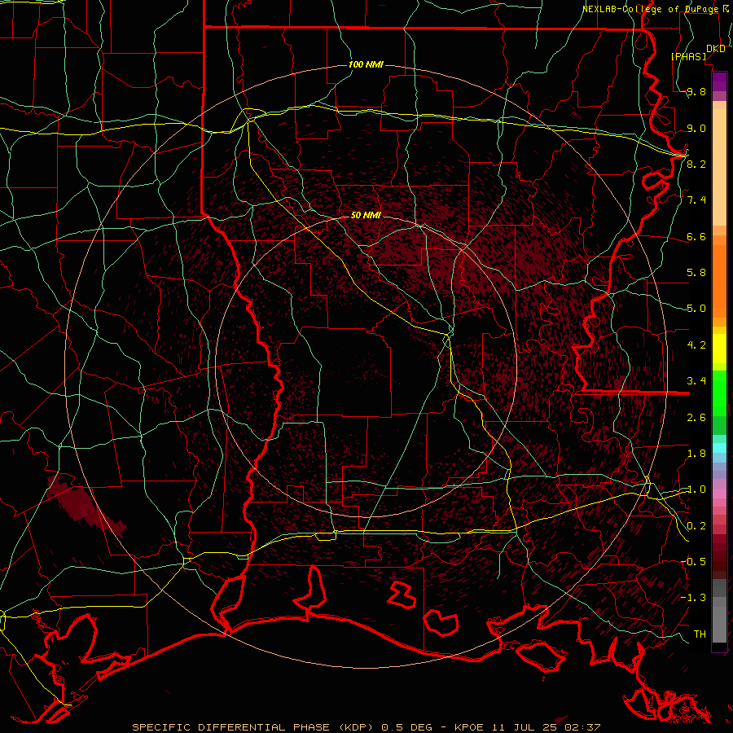Screen dimensions: 733x733
Task: Click the "-0.5" legend value
Action: tap(693, 562)
